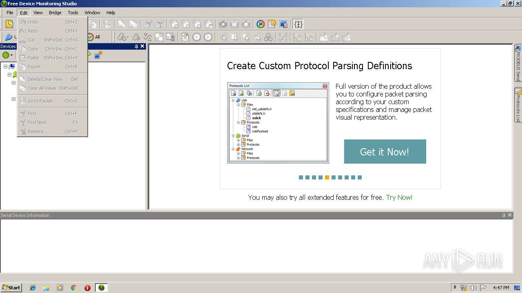Choose Export in the Edit menu

click(52, 67)
